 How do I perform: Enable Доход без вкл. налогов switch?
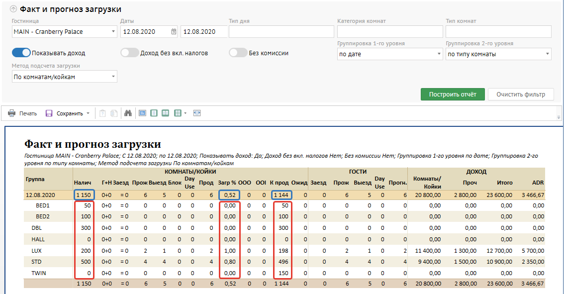(x=130, y=53)
